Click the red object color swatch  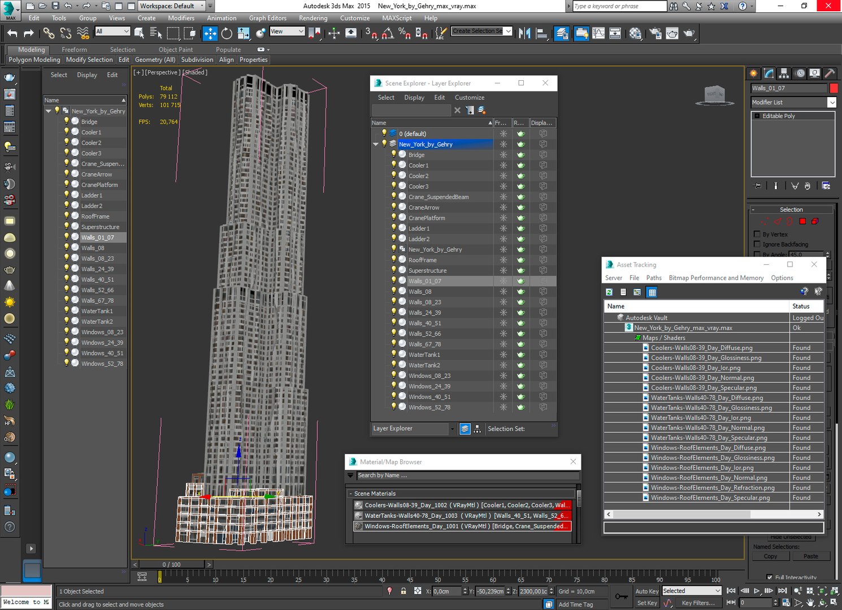(834, 88)
